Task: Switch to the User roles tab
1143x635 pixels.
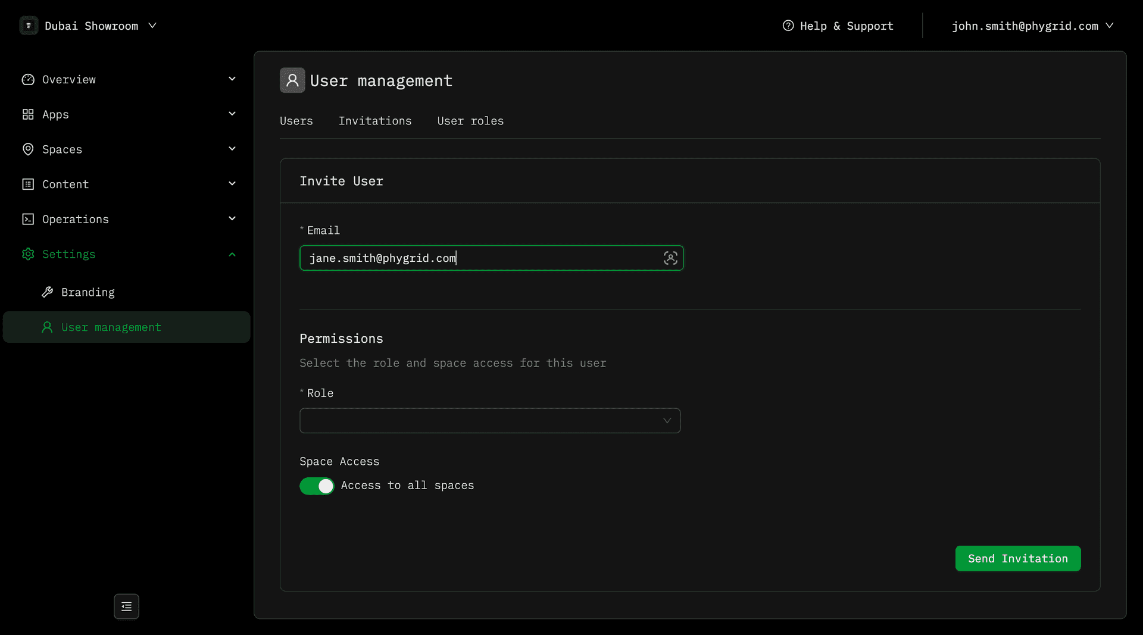Action: [470, 121]
